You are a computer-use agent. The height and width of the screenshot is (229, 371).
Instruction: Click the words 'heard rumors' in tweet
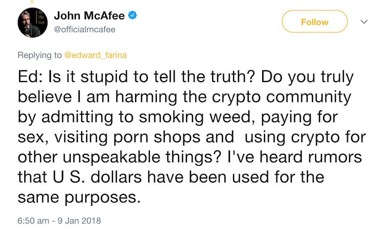(311, 157)
